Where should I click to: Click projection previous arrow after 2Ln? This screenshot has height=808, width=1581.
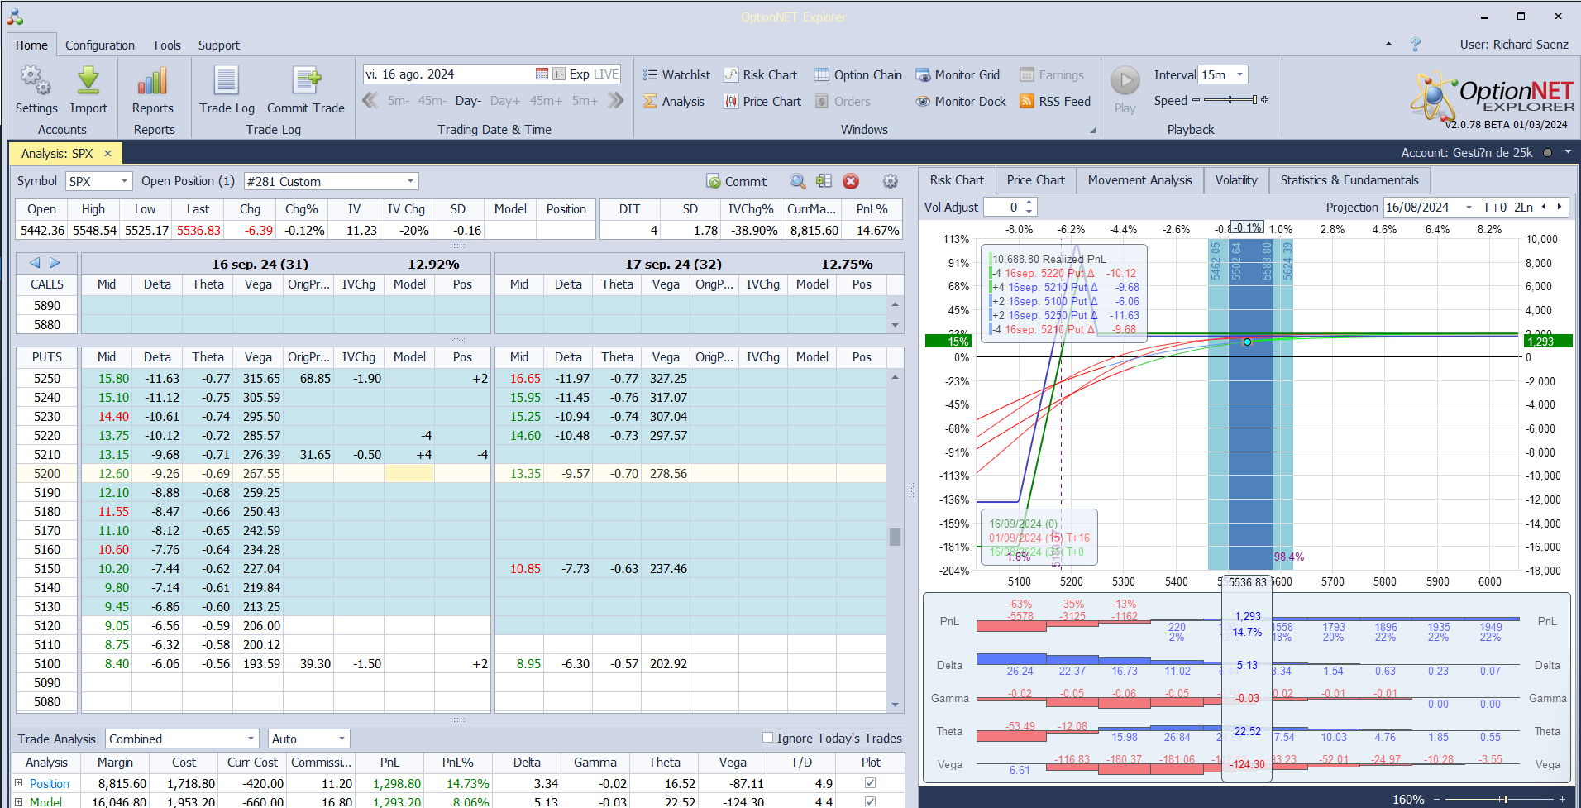tap(1544, 207)
